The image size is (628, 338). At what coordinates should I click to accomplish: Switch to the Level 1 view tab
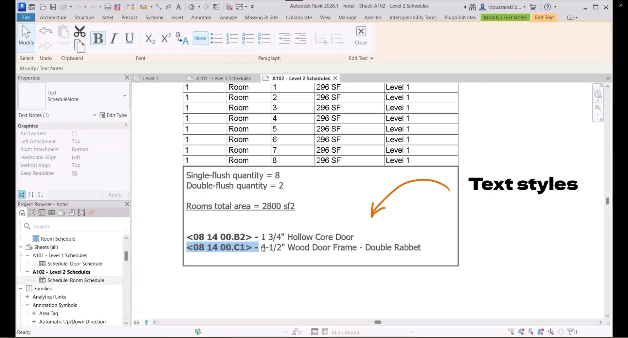click(x=151, y=78)
